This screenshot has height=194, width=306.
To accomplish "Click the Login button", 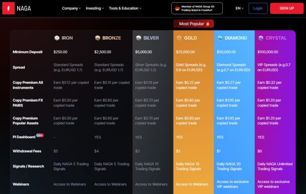I will (258, 8).
